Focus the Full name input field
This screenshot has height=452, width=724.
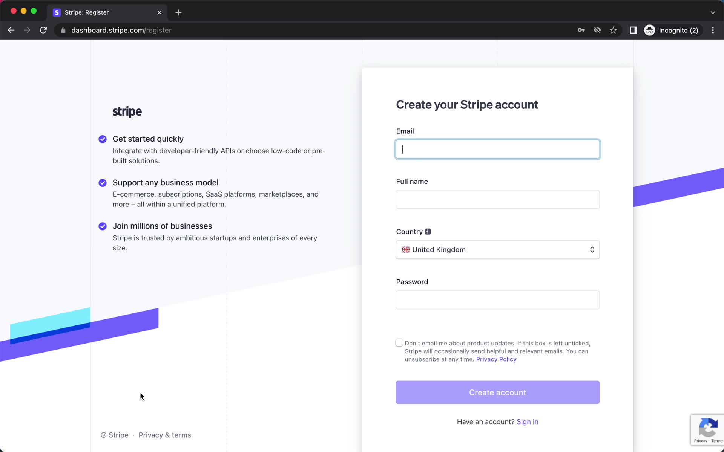pos(497,199)
